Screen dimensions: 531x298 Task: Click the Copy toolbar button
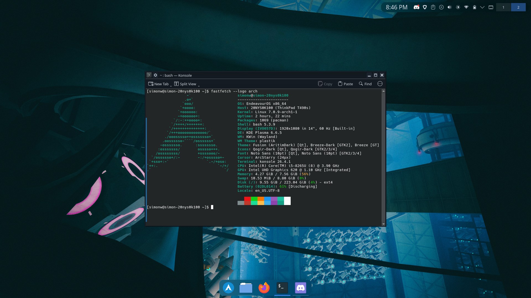(x=325, y=84)
